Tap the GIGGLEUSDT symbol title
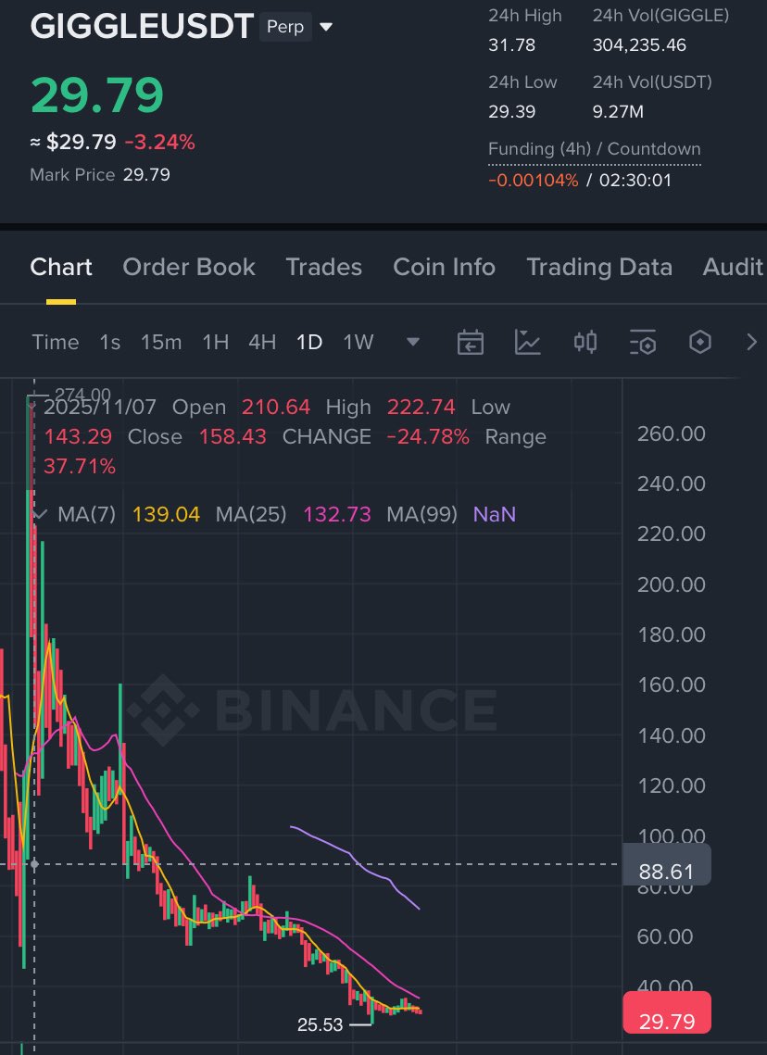767x1055 pixels. 142,27
